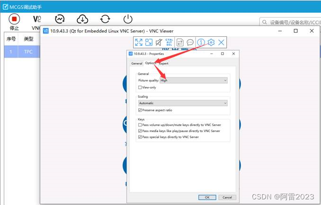This screenshot has width=321, height=205.
Task: Click the VNC Viewer window logo icon
Action: coord(46,31)
